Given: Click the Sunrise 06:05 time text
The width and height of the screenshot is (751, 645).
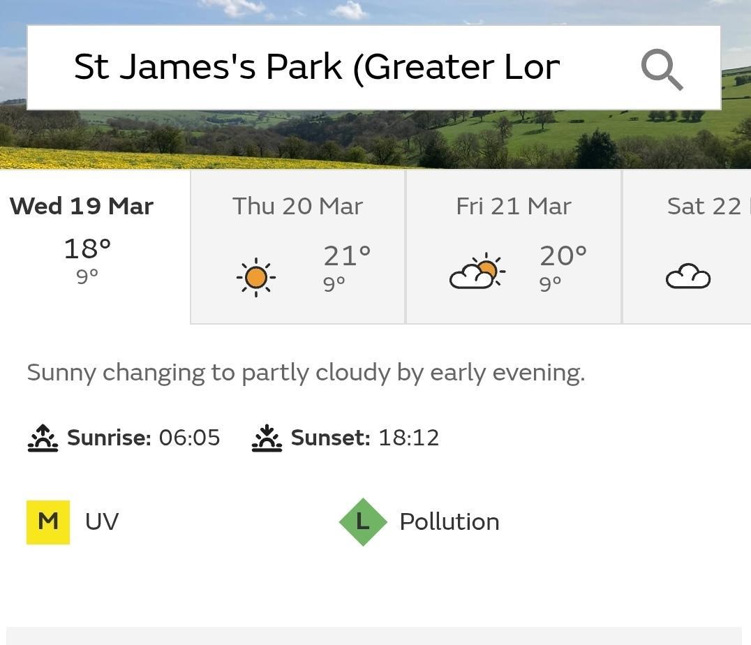Looking at the screenshot, I should 143,438.
